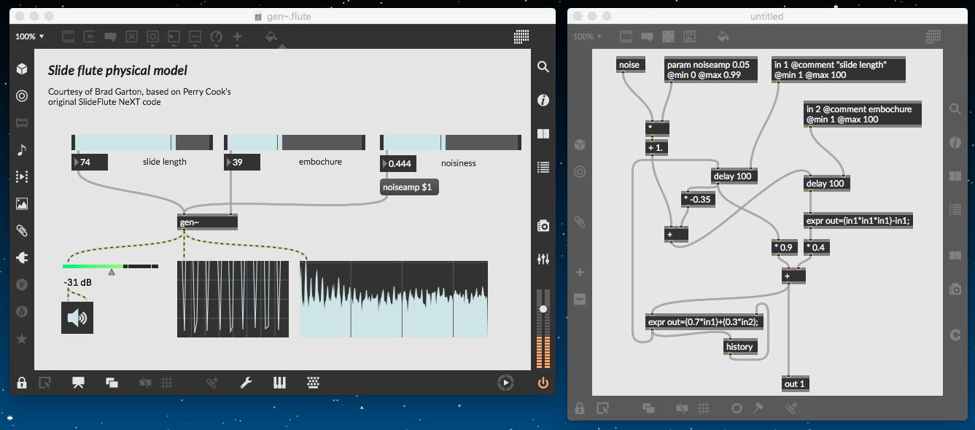Open the tilde icon in gen left sidebar

coord(580,300)
